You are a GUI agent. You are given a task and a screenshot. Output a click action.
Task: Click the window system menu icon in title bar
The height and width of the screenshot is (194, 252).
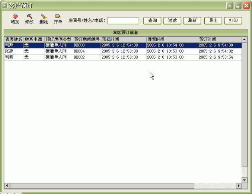5,5
